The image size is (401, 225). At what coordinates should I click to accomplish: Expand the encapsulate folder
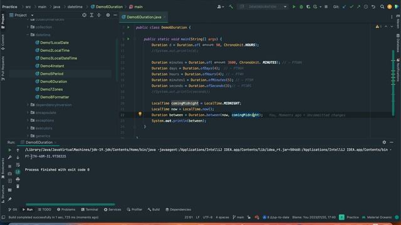[x=28, y=112]
